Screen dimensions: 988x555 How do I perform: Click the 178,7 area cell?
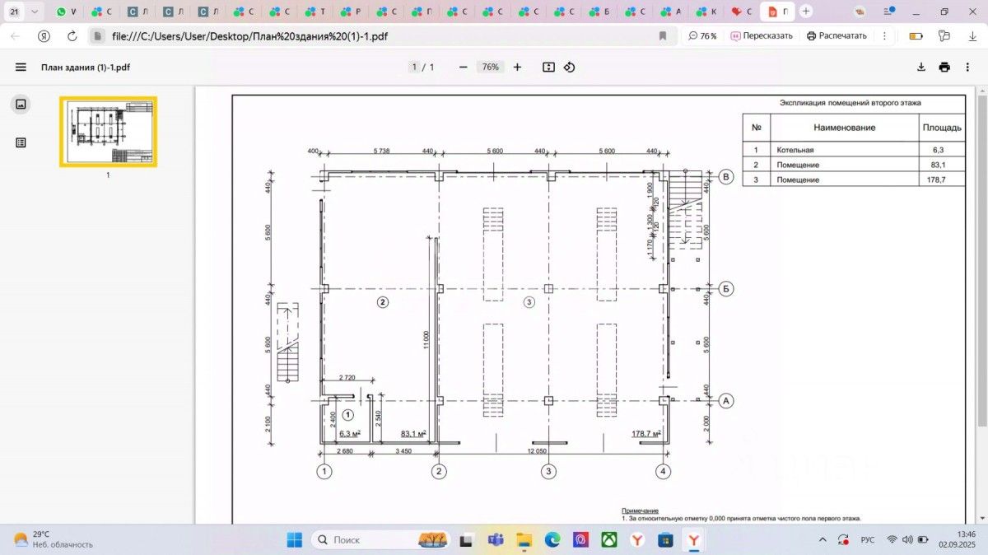(936, 180)
